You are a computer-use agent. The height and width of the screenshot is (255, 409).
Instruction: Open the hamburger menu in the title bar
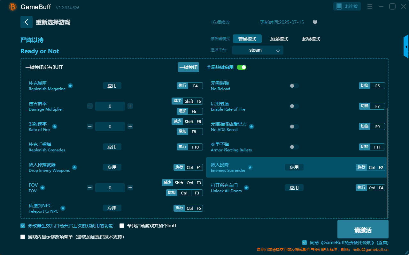[x=370, y=6]
